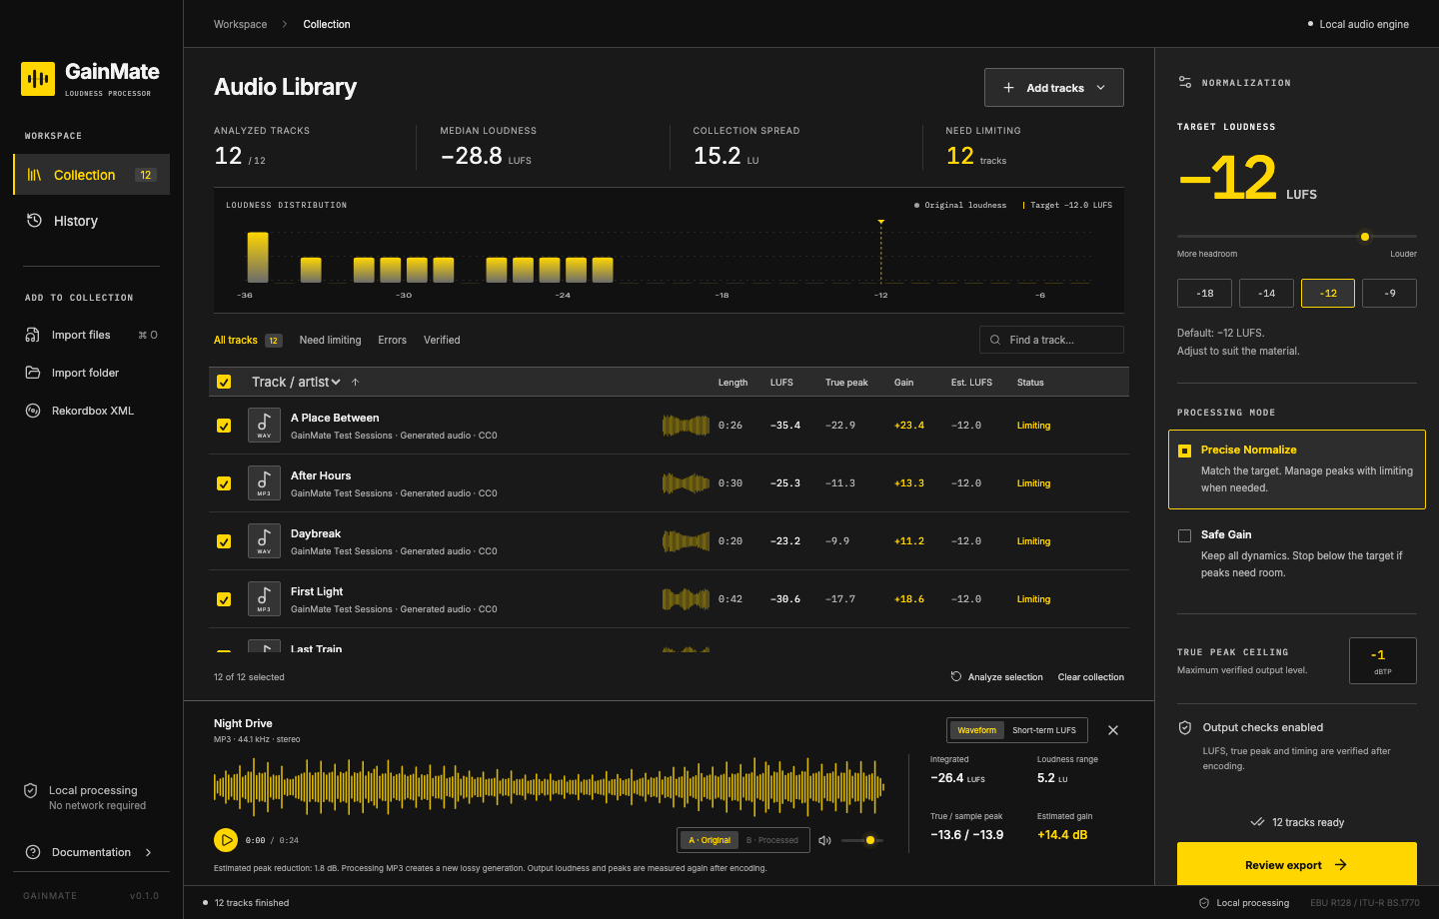Click the Import files icon
1439x919 pixels.
click(x=33, y=335)
